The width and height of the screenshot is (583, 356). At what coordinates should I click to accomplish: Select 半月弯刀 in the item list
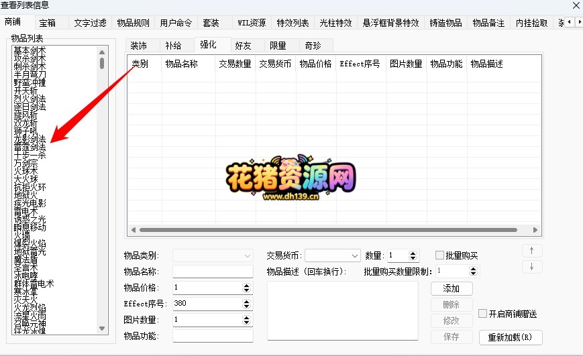tap(30, 74)
